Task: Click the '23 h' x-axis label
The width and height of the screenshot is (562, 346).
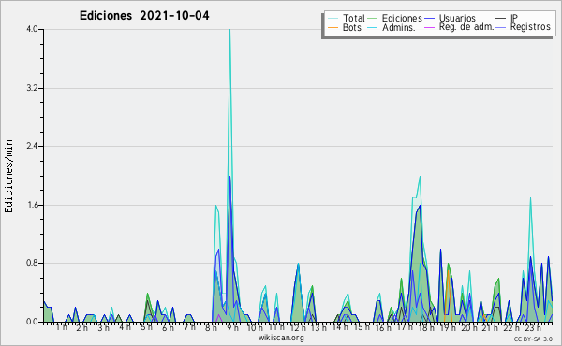Action: (532, 327)
